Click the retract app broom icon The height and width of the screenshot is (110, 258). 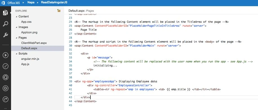5,66
